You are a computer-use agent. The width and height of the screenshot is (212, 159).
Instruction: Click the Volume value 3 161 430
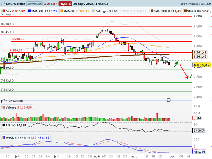[25, 107]
